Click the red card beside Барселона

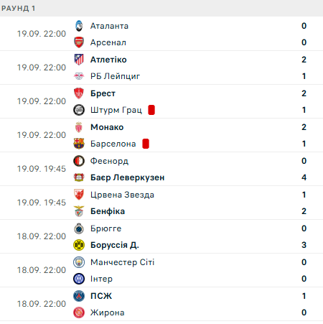click(x=146, y=144)
